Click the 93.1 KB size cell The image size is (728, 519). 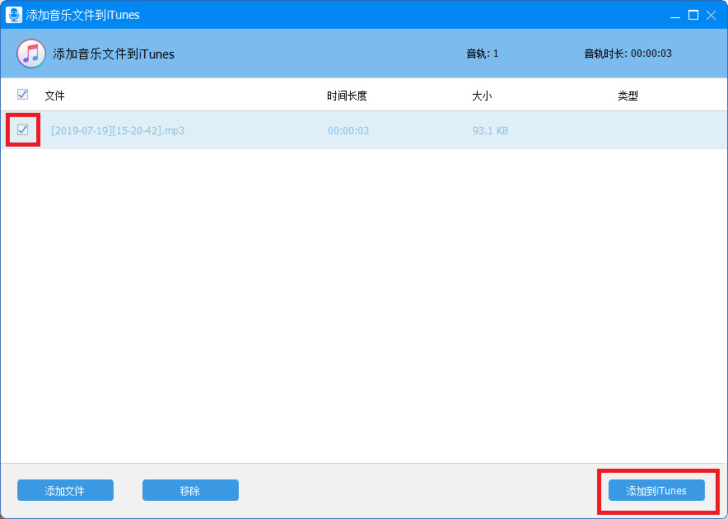pyautogui.click(x=490, y=130)
